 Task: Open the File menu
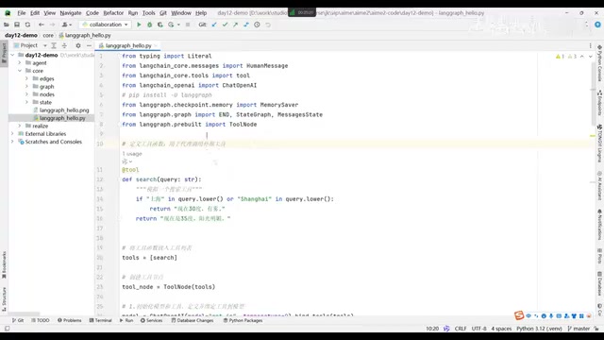22,12
